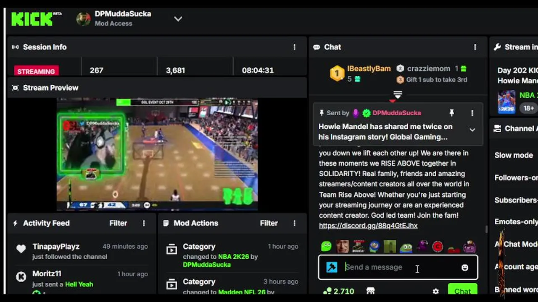Collapse the gift leaderboard handle
The image size is (538, 302).
(398, 95)
